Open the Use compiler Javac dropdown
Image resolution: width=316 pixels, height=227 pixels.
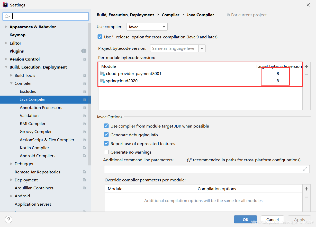[x=147, y=27]
